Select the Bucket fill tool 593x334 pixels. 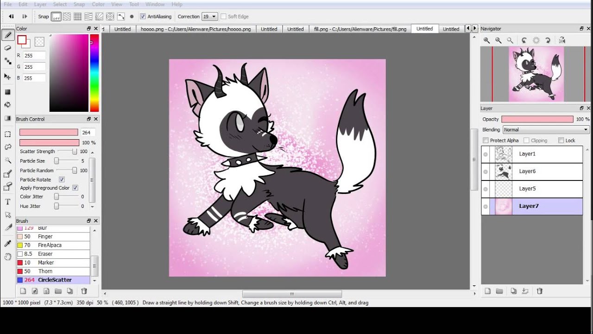point(7,105)
